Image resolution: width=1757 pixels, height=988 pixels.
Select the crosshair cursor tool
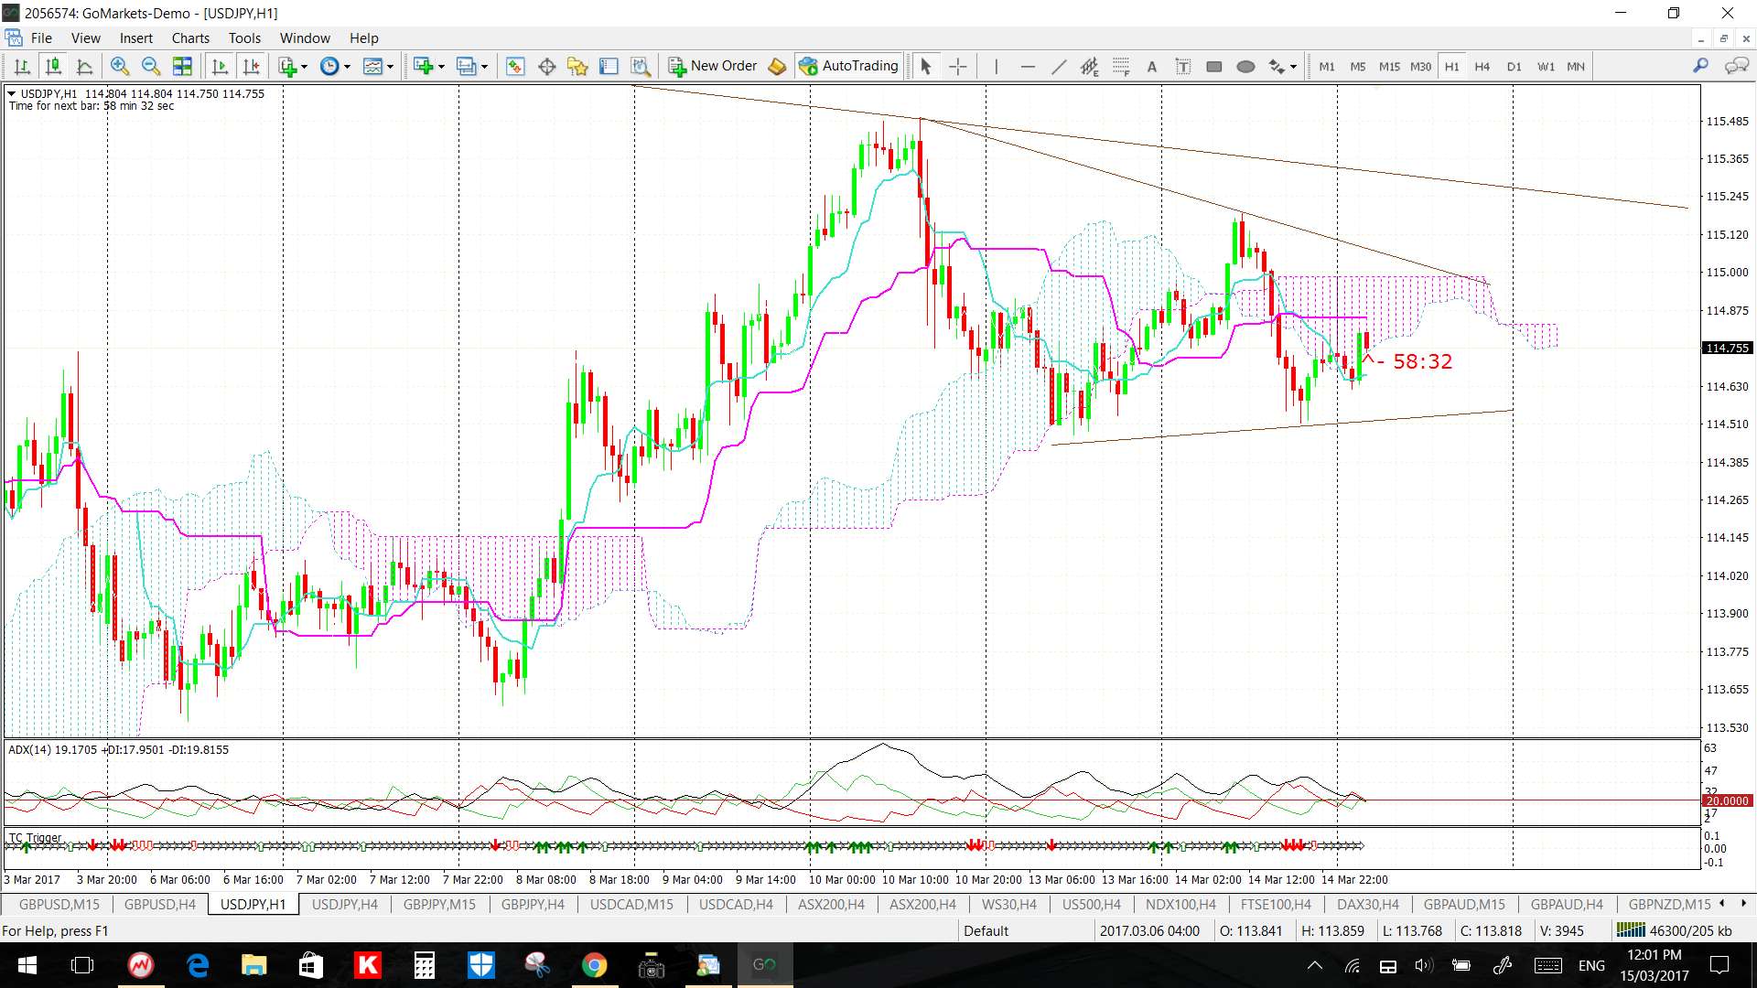pyautogui.click(x=957, y=66)
